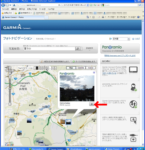Open the ページ(P) dropdown menu
Viewport: 145px width, 150px height.
point(111,17)
